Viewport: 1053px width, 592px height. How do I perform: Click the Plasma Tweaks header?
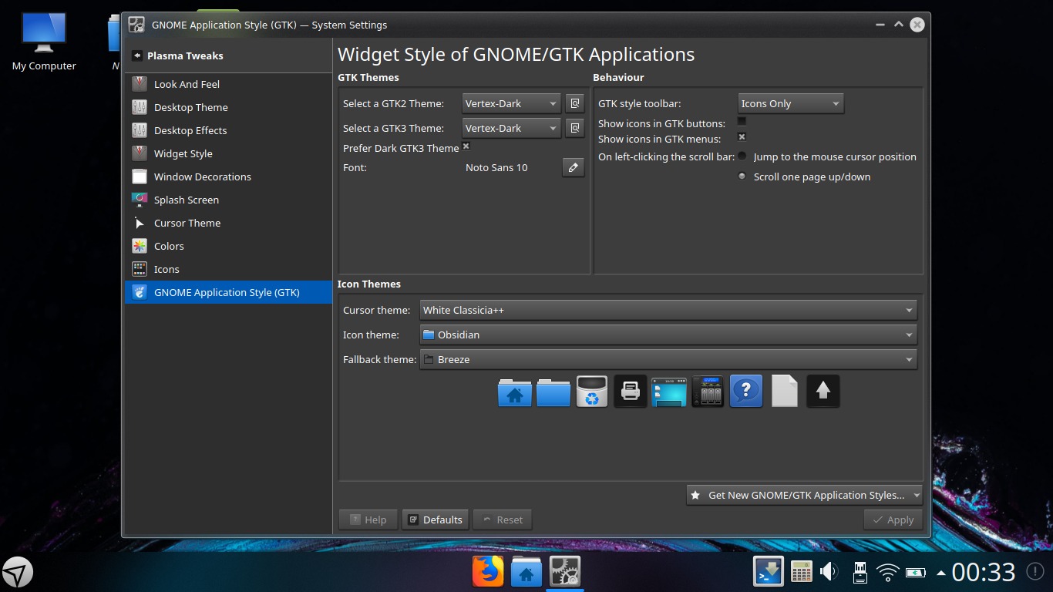(185, 55)
